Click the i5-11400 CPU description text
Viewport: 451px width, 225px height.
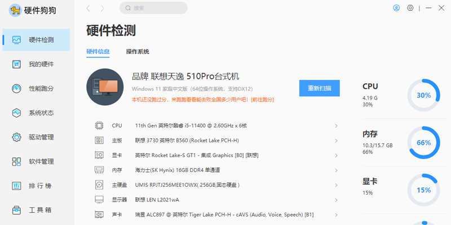(191, 125)
